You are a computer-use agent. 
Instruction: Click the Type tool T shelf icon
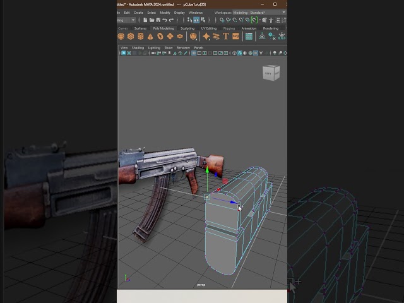coord(226,37)
